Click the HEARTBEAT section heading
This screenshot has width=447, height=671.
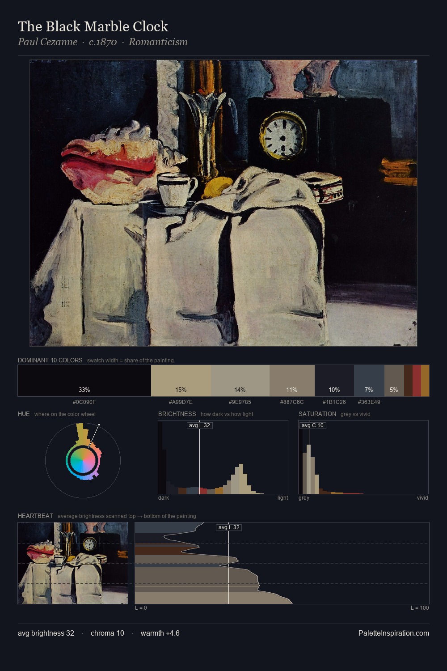(x=35, y=516)
